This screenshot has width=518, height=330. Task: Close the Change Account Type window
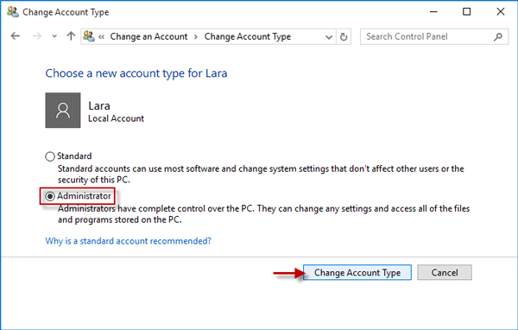click(501, 12)
